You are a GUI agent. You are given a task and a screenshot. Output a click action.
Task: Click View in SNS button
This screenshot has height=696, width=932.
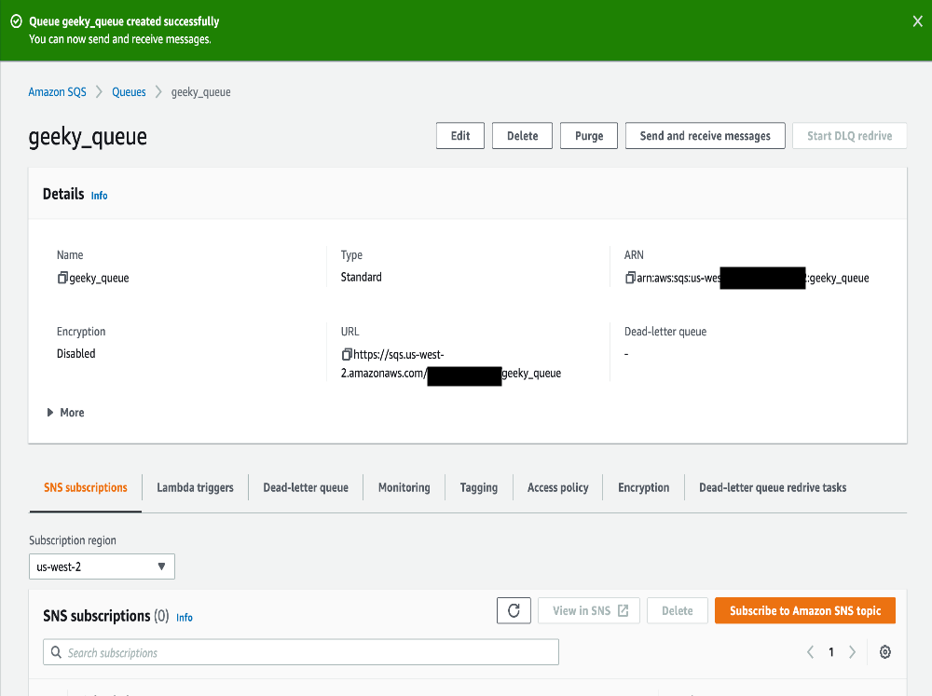pos(589,610)
